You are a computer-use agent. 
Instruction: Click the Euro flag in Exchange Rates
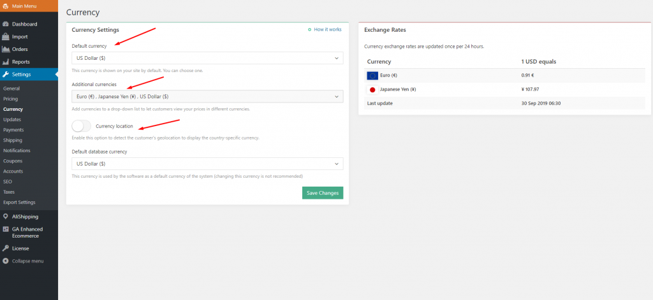pos(372,75)
